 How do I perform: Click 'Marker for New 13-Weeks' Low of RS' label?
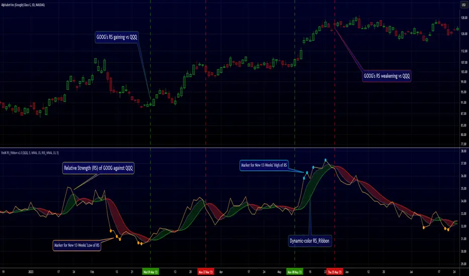click(77, 245)
